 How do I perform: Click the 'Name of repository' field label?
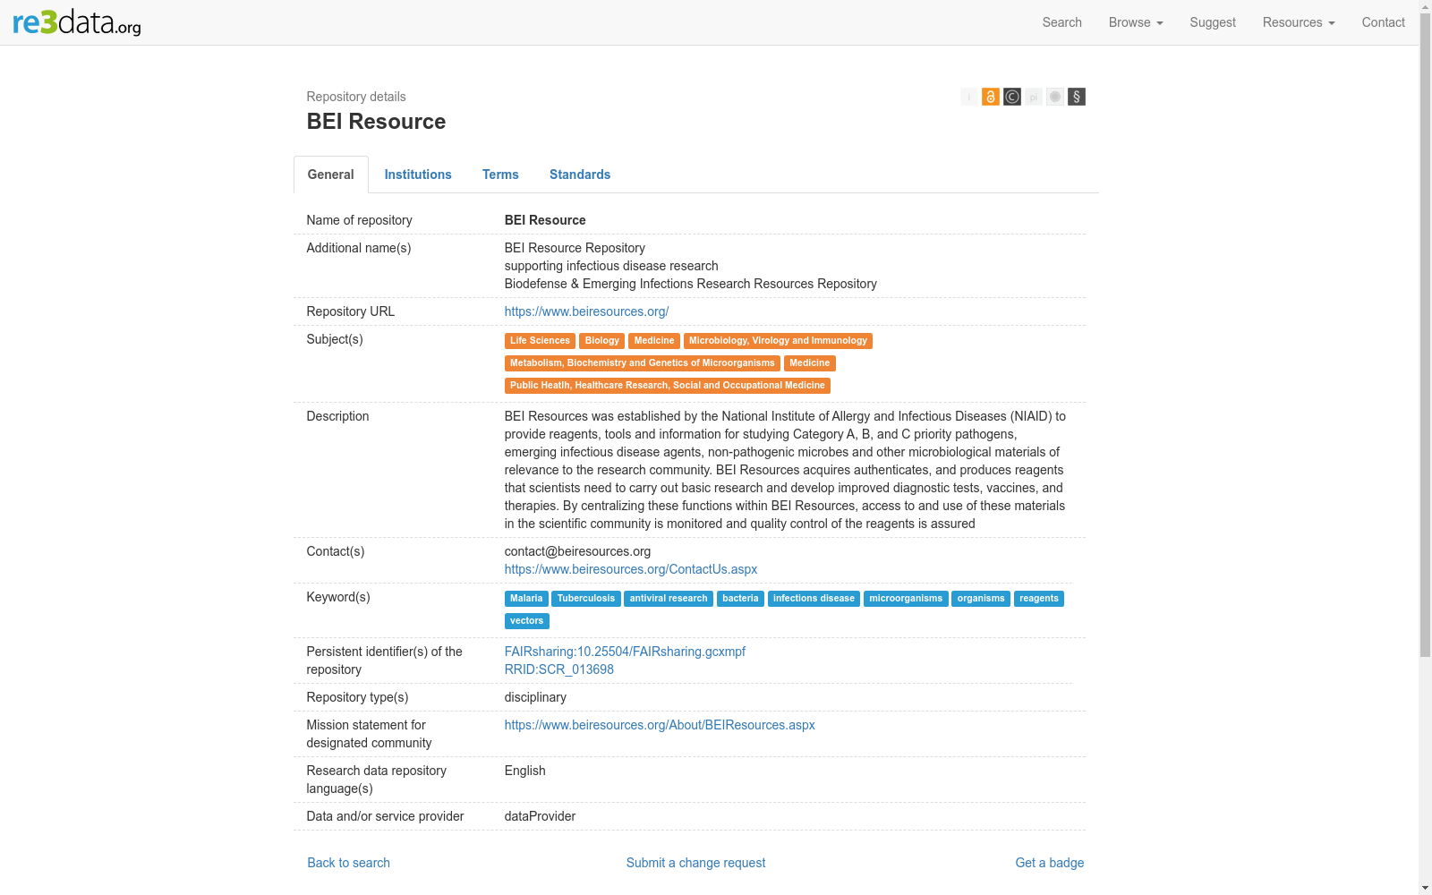coord(360,220)
